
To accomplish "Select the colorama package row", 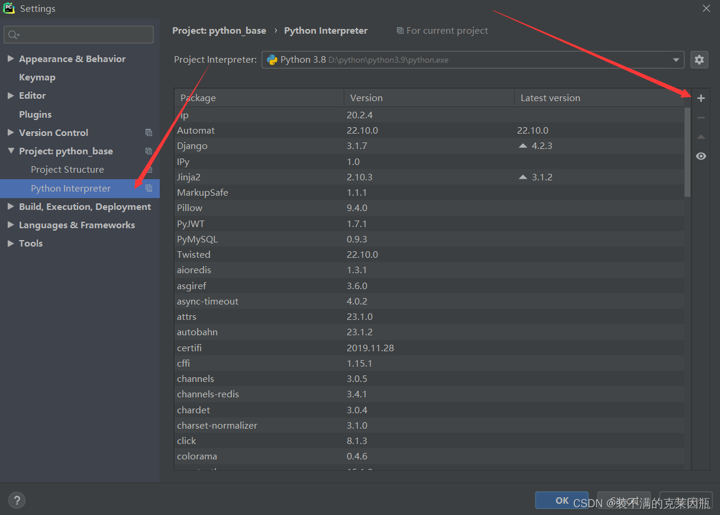I will click(429, 456).
